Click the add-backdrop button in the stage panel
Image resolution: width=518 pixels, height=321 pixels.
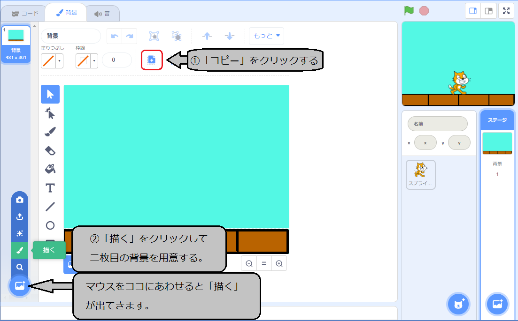pyautogui.click(x=497, y=304)
